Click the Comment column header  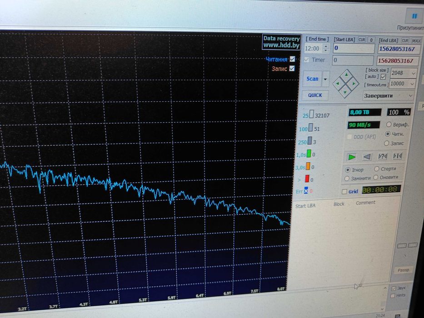point(365,203)
